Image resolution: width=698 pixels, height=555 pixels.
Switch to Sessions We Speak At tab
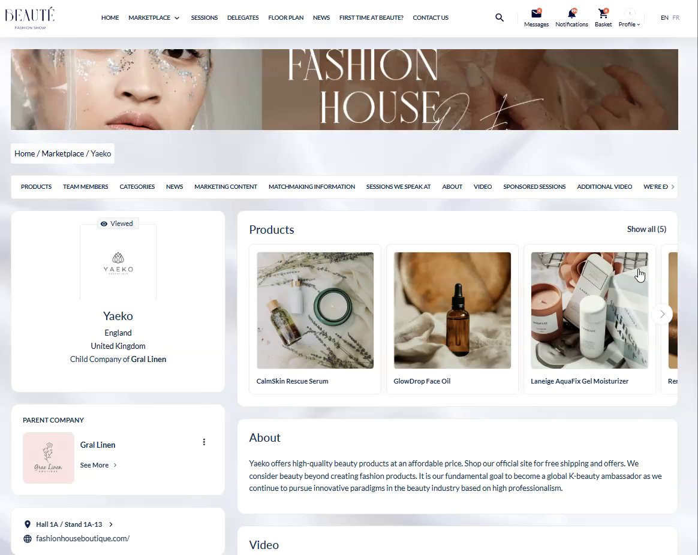click(398, 186)
